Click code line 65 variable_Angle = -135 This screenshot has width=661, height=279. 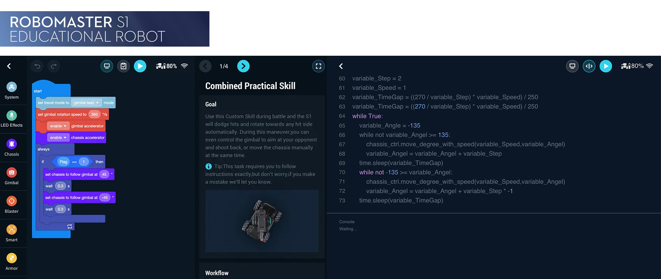coord(390,125)
